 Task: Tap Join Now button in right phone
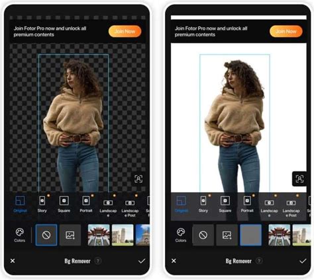click(286, 31)
